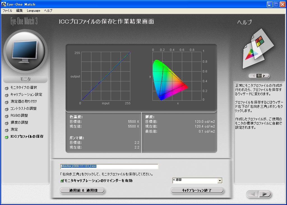Click the bullet beside 輝度の調整
This screenshot has height=205, width=287.
point(7,123)
